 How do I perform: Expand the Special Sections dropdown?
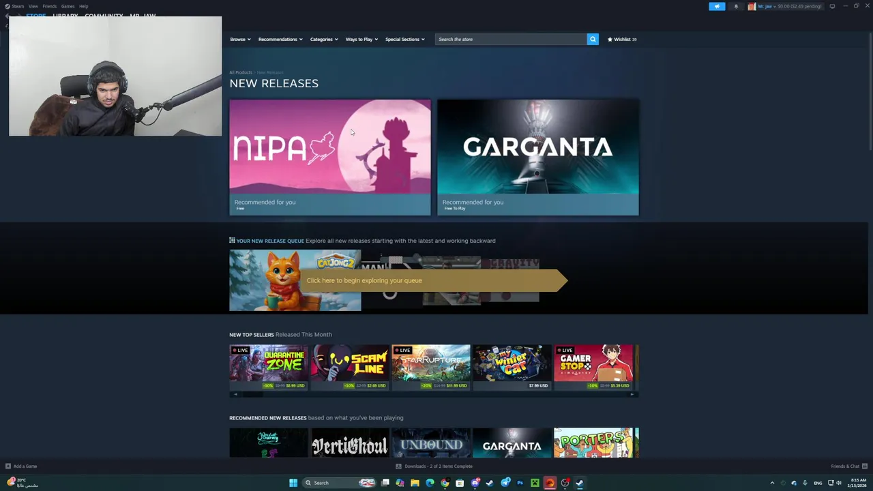point(405,39)
